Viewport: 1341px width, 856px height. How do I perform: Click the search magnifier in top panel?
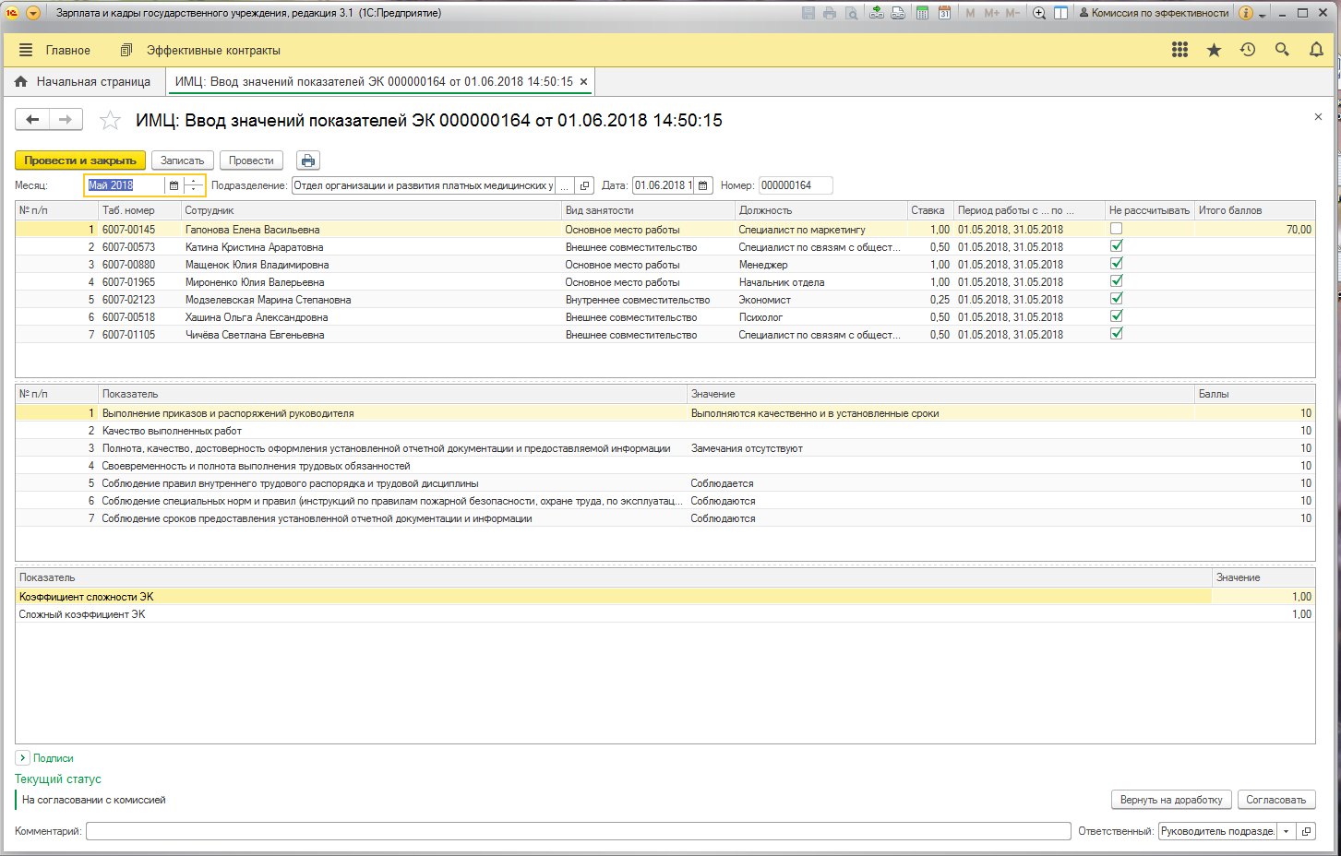point(1282,50)
